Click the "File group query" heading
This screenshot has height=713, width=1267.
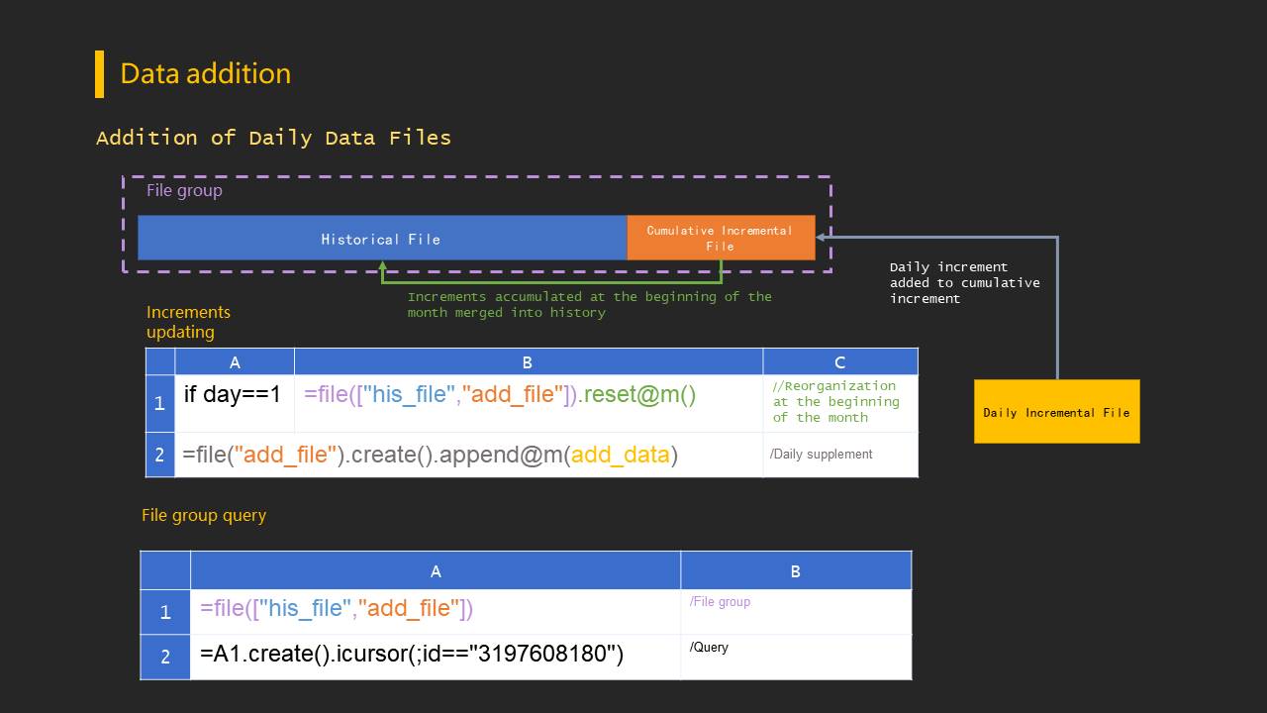tap(204, 515)
